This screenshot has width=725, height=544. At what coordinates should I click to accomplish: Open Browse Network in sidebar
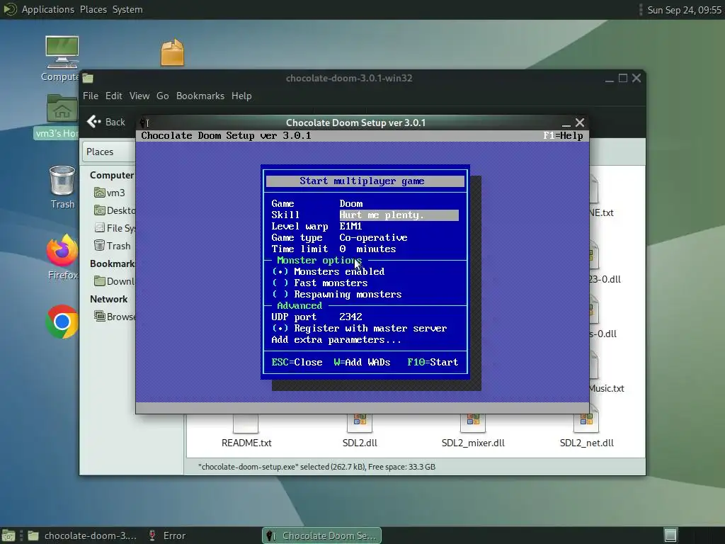pyautogui.click(x=115, y=317)
